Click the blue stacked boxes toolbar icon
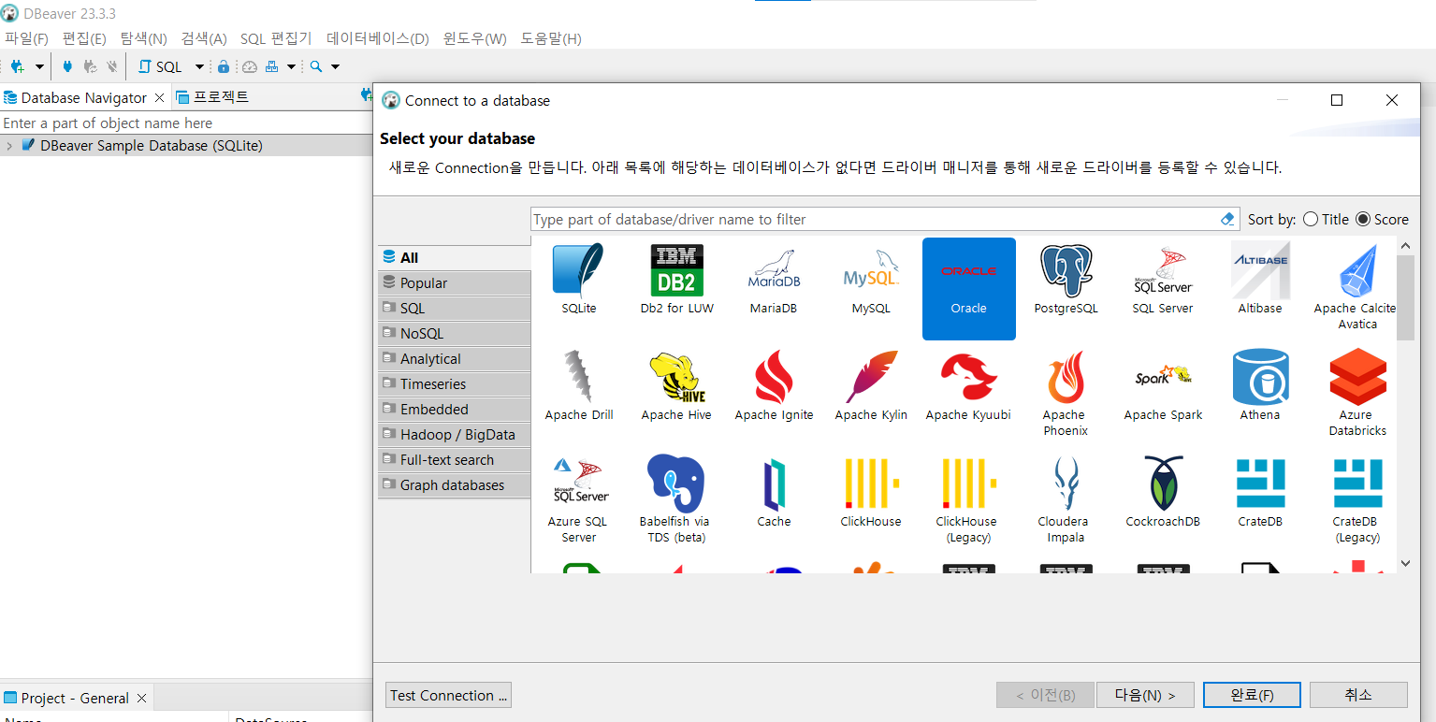Image resolution: width=1436 pixels, height=722 pixels. click(x=272, y=66)
